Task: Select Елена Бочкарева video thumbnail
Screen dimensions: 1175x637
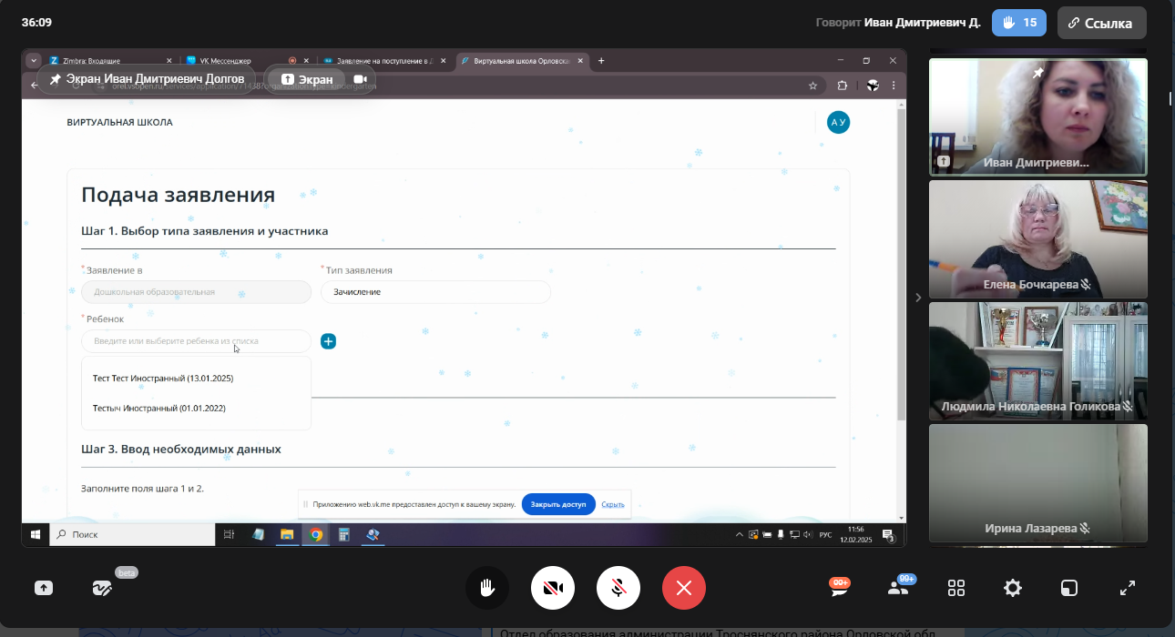Action: point(1037,239)
